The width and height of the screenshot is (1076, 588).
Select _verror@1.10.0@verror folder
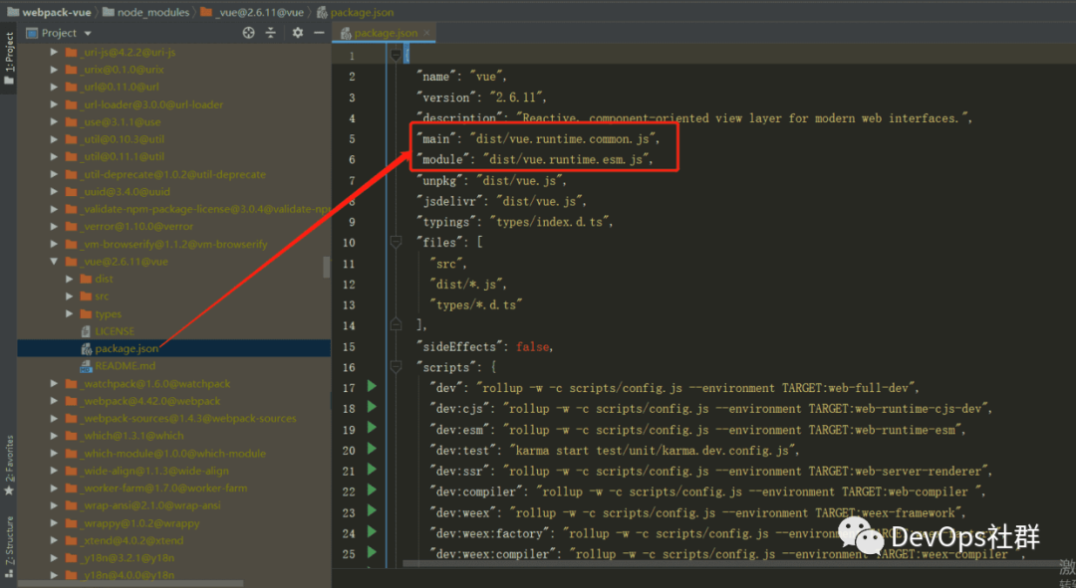click(137, 226)
